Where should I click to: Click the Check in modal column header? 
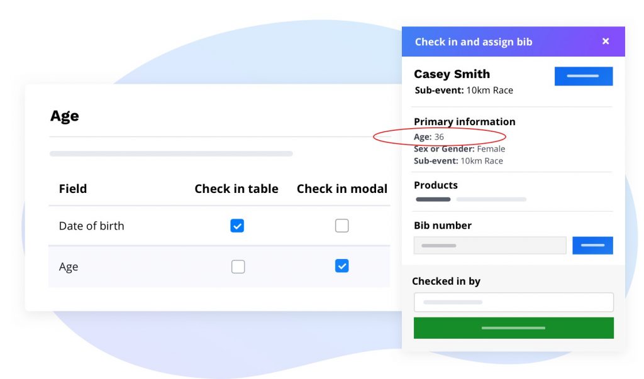pos(342,189)
